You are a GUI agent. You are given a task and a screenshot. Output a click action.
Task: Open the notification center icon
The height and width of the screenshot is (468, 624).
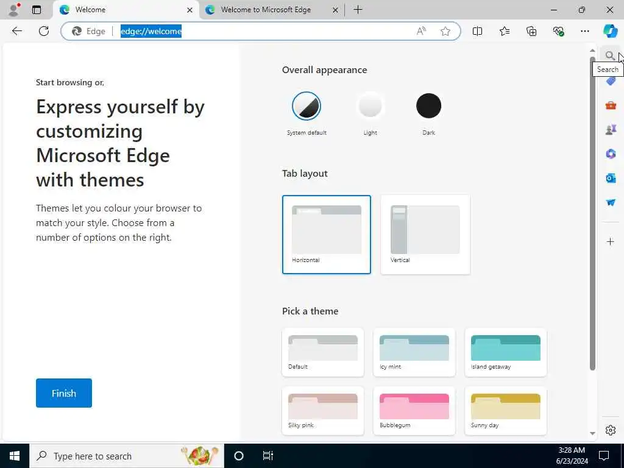pos(604,456)
